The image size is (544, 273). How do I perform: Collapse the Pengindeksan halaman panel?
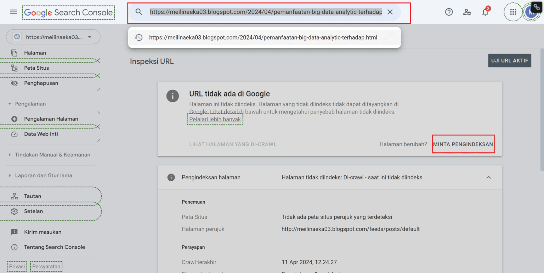pyautogui.click(x=489, y=177)
